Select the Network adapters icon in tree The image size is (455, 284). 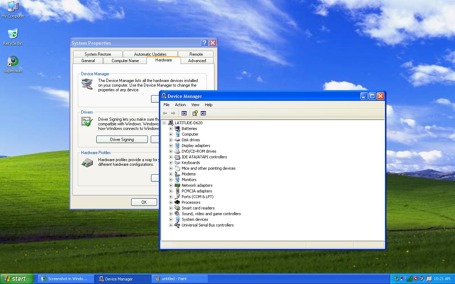pyautogui.click(x=177, y=185)
